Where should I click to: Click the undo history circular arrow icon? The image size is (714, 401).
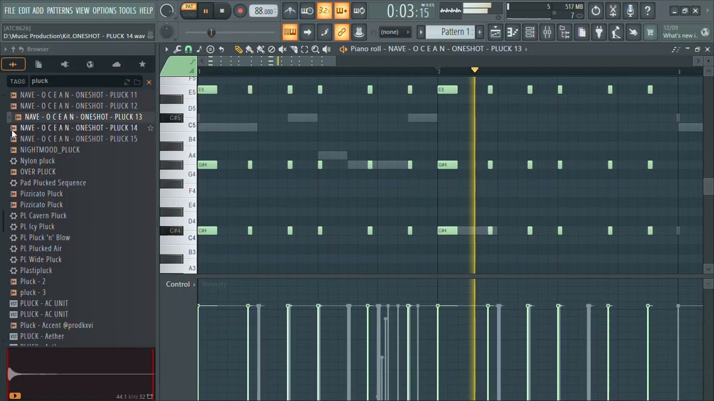pos(596,11)
